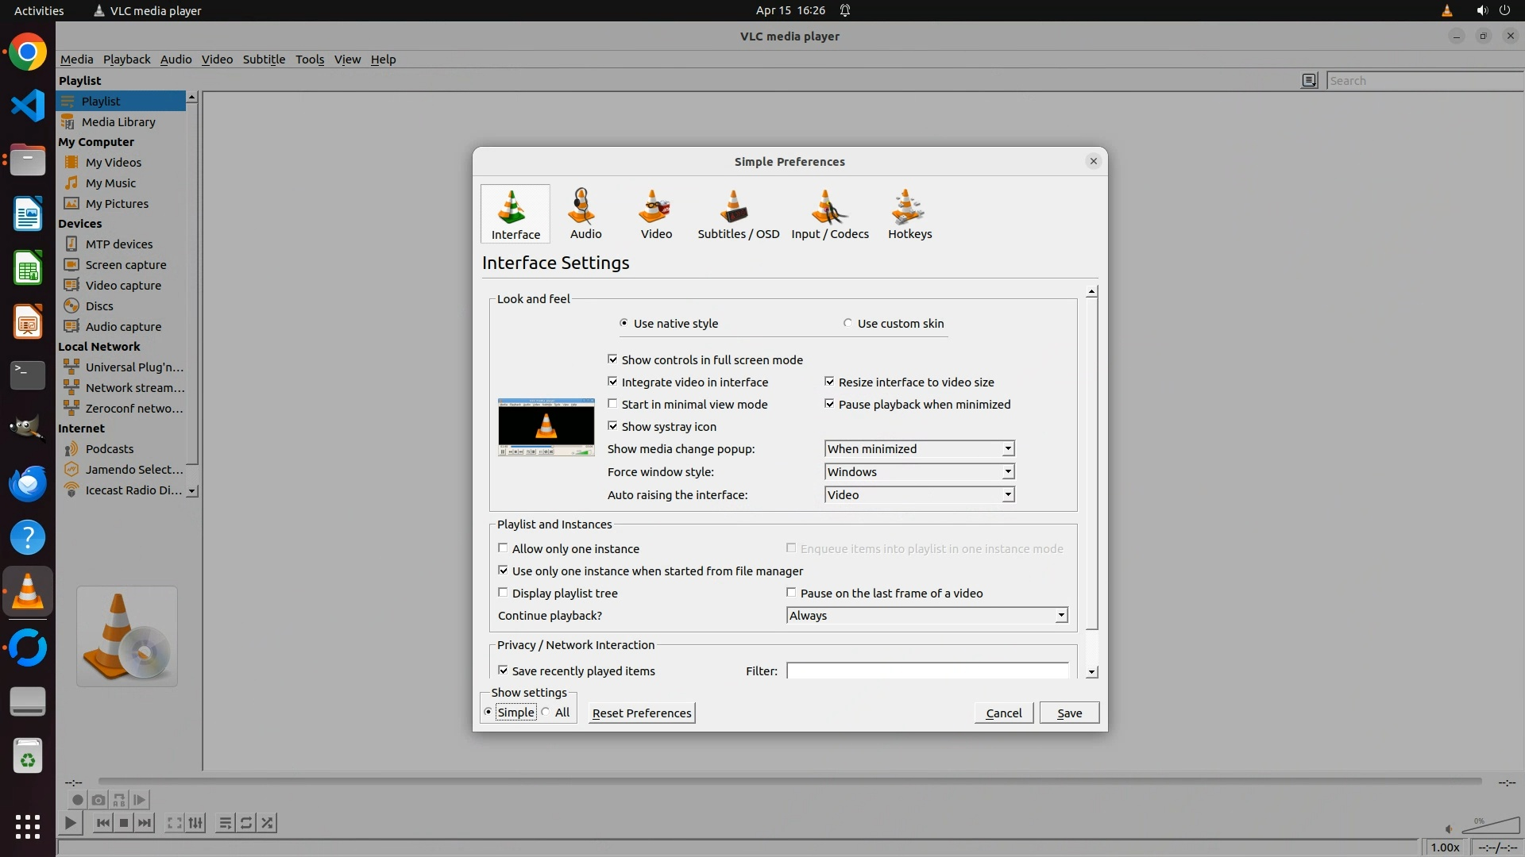Viewport: 1525px width, 857px height.
Task: Enable Start in minimal view mode
Action: [x=612, y=404]
